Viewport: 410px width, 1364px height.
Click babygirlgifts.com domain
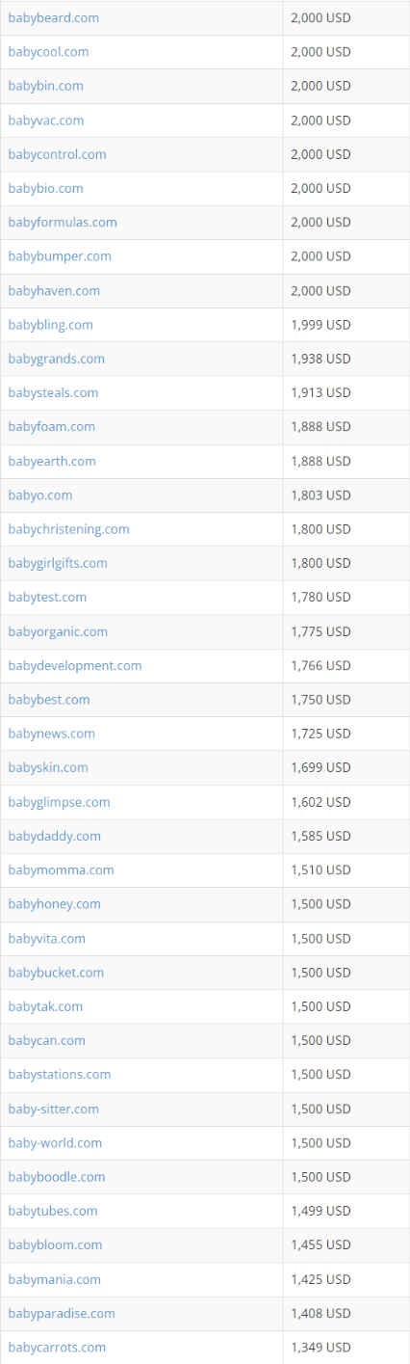pyautogui.click(x=58, y=563)
